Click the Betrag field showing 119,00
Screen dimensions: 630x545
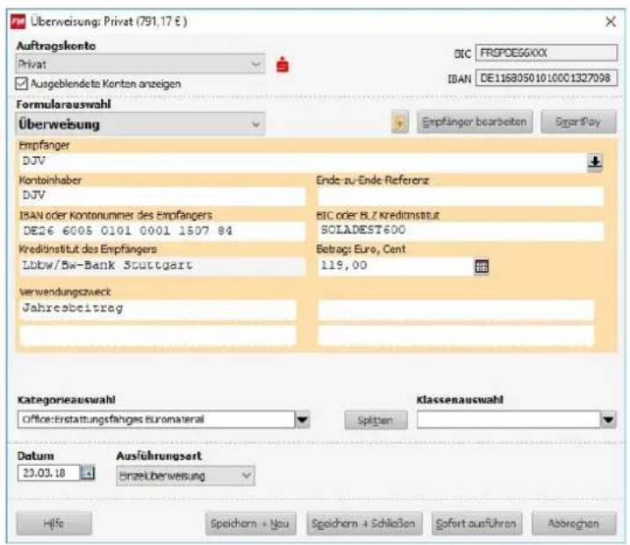coord(396,266)
